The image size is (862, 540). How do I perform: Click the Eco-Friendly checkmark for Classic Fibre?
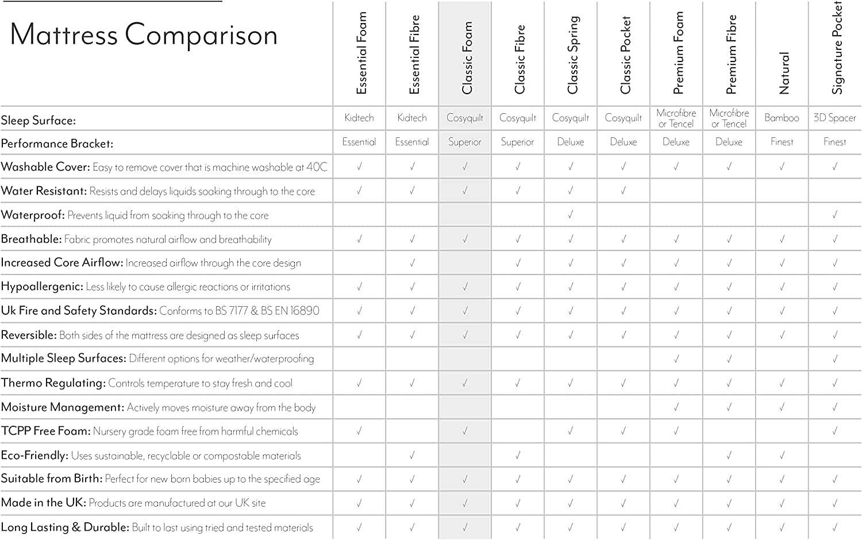pyautogui.click(x=518, y=455)
